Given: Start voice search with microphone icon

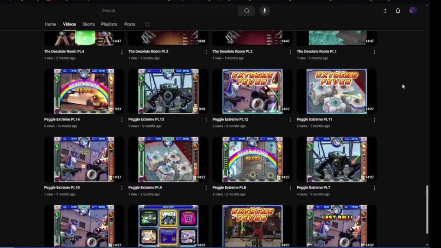Looking at the screenshot, I should pyautogui.click(x=265, y=11).
